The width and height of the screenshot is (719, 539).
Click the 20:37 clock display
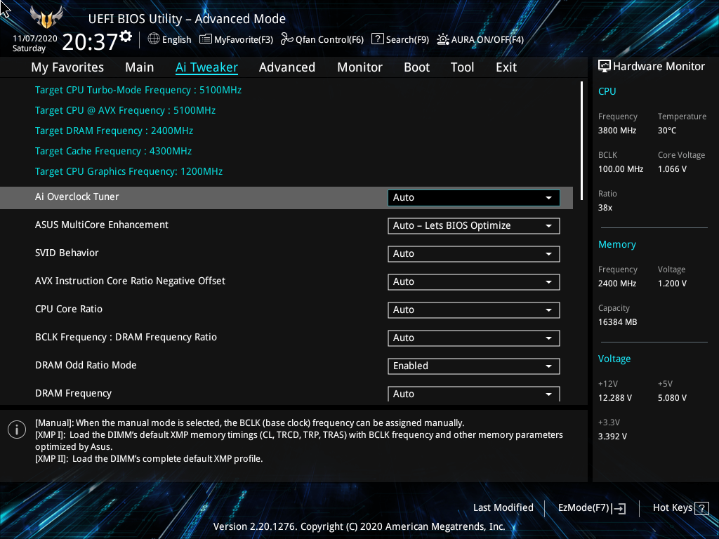[x=90, y=42]
